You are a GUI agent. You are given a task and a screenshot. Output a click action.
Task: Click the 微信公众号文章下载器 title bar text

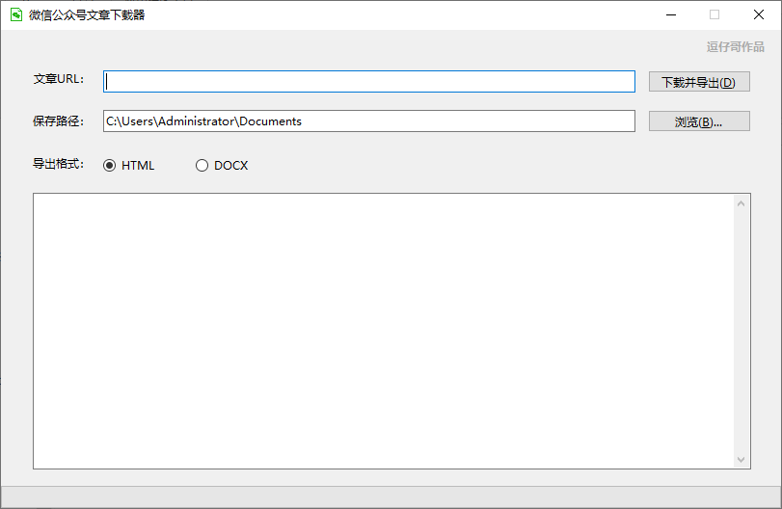pos(87,14)
